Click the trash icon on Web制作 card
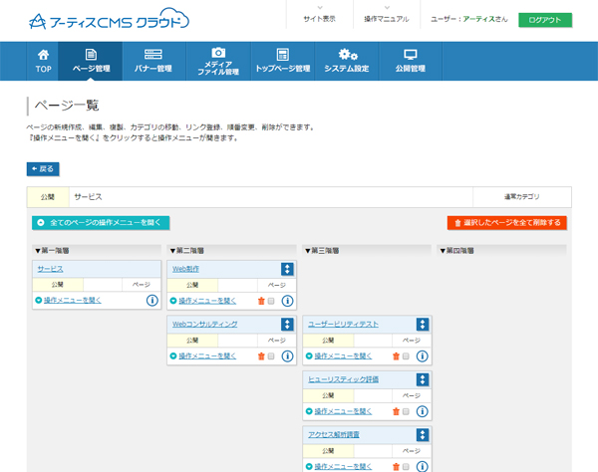Screen dimensions: 598x472 (x=261, y=301)
